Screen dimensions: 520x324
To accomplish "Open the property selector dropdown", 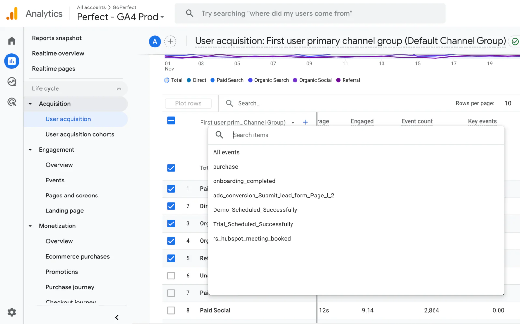I will (x=121, y=17).
